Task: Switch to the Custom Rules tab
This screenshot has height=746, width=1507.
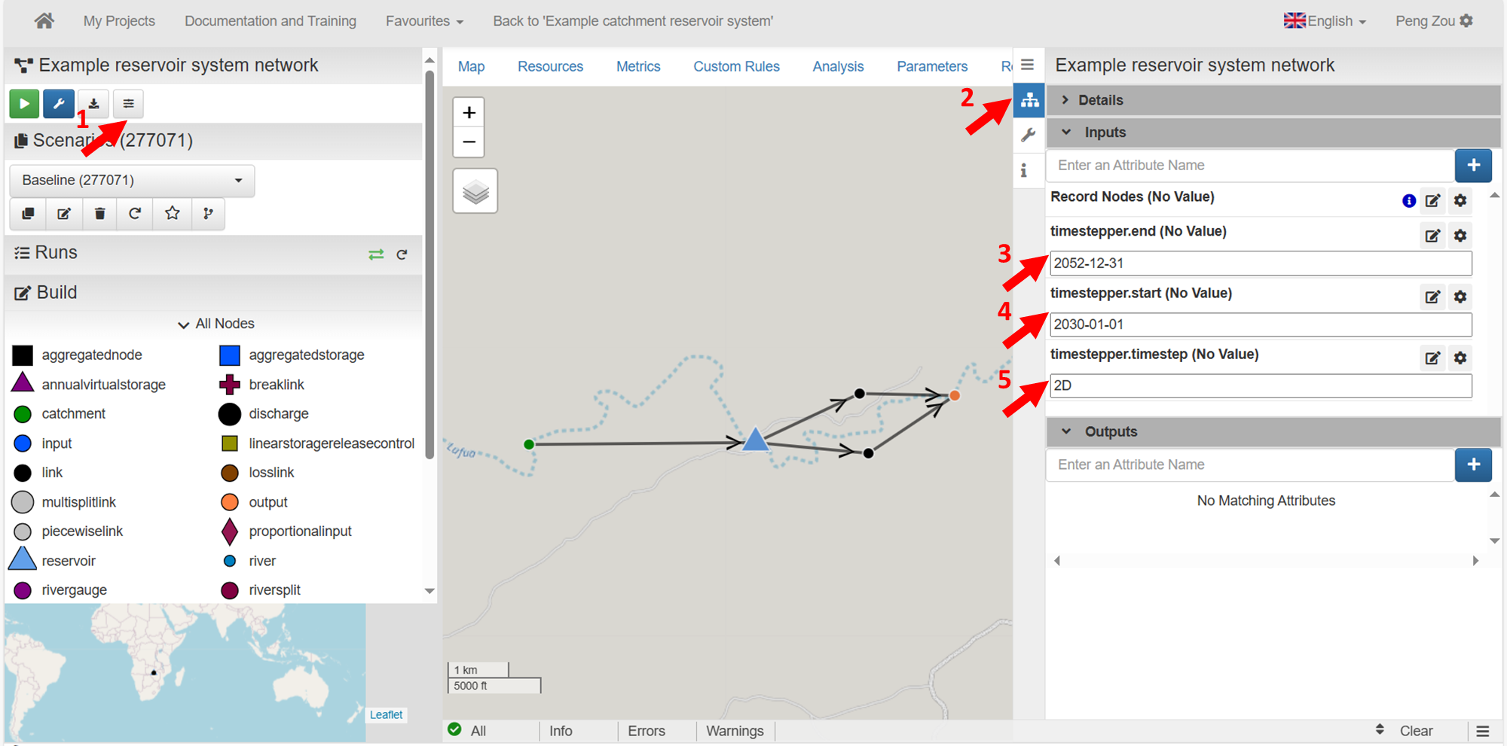Action: pos(736,66)
